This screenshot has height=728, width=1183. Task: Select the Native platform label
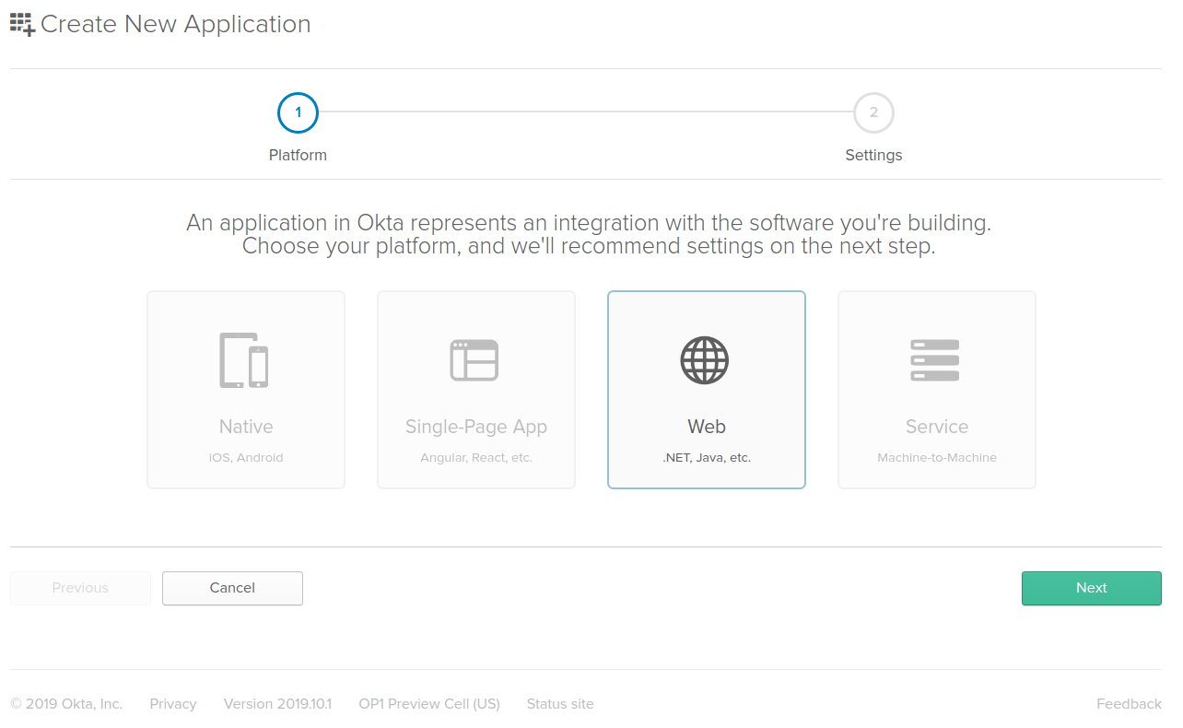tap(246, 427)
